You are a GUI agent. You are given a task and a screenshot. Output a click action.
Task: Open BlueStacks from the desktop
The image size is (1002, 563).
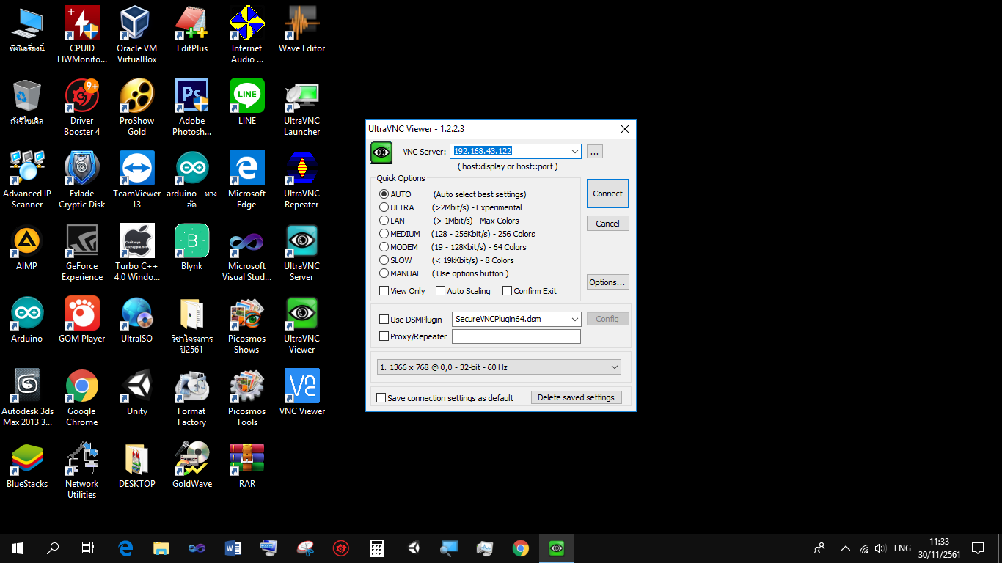click(x=26, y=457)
